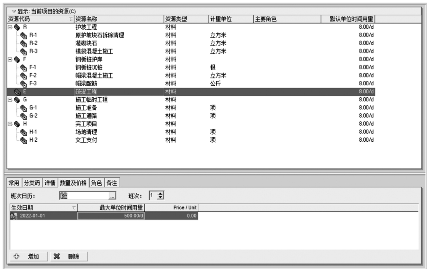Collapse the H 完工项目 tree node
This screenshot has height=270, width=428.
(x=9, y=124)
